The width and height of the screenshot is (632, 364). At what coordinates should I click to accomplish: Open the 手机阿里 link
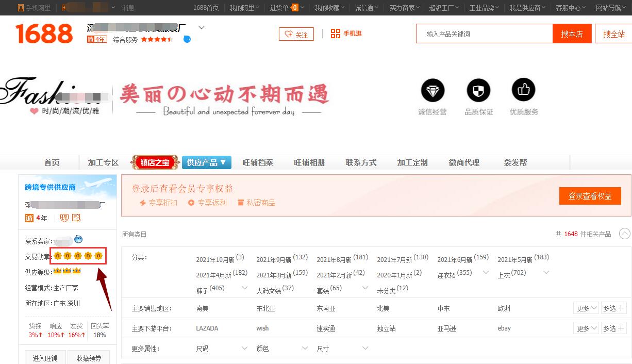35,8
